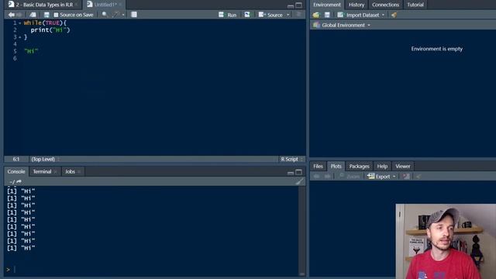
Task: Place cursor on line 5 "Hi" string
Action: (31, 51)
